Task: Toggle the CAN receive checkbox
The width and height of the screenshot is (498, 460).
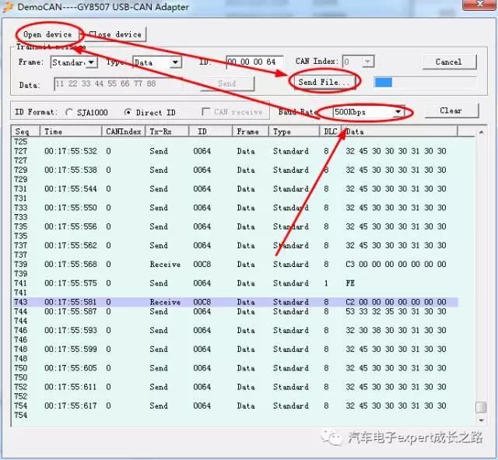Action: point(206,112)
